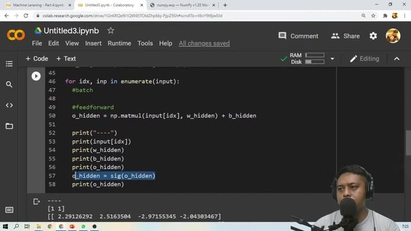Click highlighted line o_hidden = sig(o_hidden)
The image size is (411, 231).
(x=114, y=176)
